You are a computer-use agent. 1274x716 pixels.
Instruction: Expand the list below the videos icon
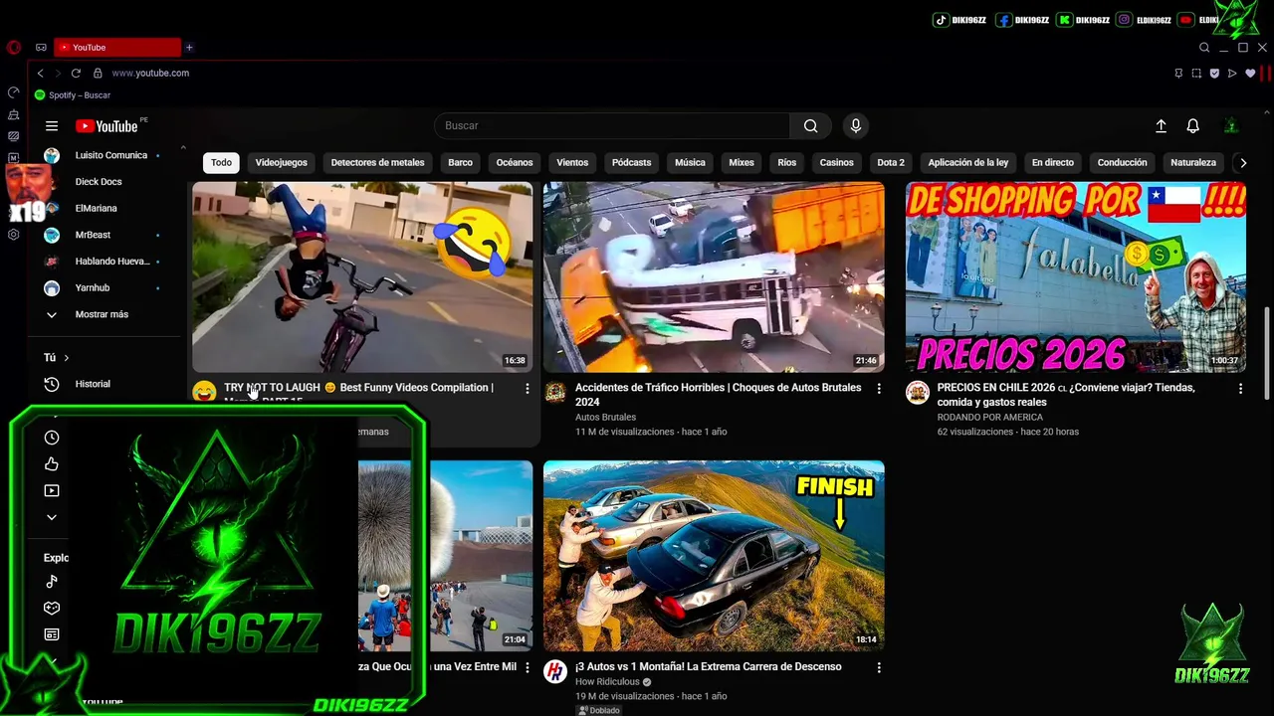coord(52,517)
